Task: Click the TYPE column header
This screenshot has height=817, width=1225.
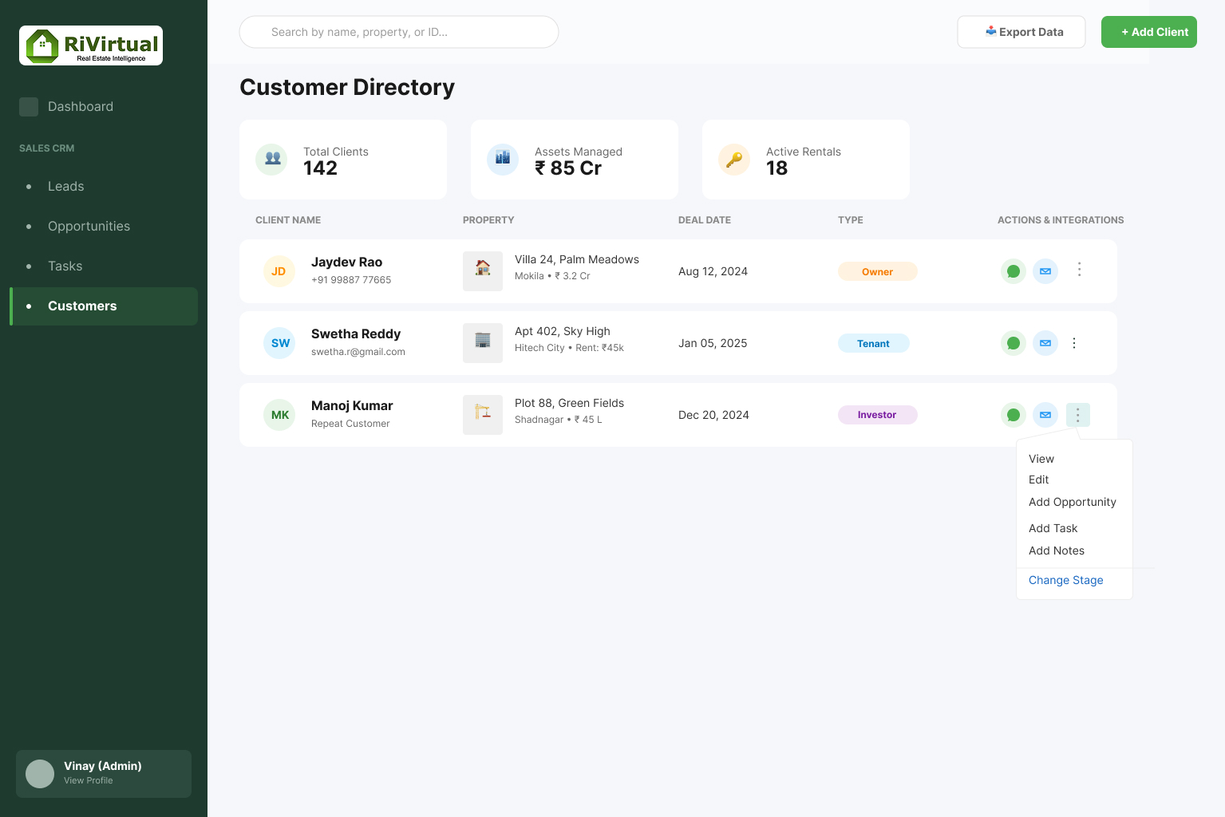Action: 851,220
